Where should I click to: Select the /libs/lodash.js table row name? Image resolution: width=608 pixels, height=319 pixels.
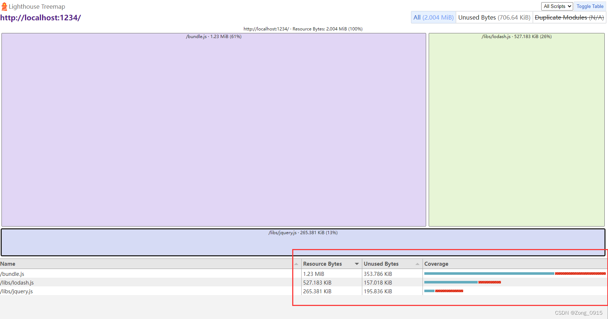pos(17,283)
